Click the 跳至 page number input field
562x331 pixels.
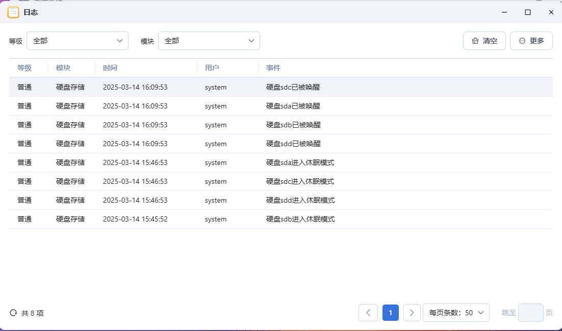tap(530, 313)
